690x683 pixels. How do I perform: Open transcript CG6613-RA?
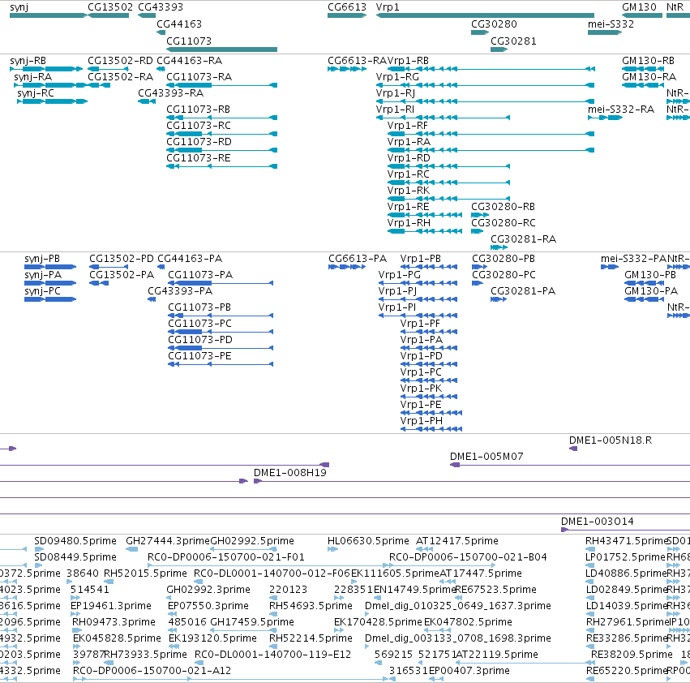(x=358, y=61)
